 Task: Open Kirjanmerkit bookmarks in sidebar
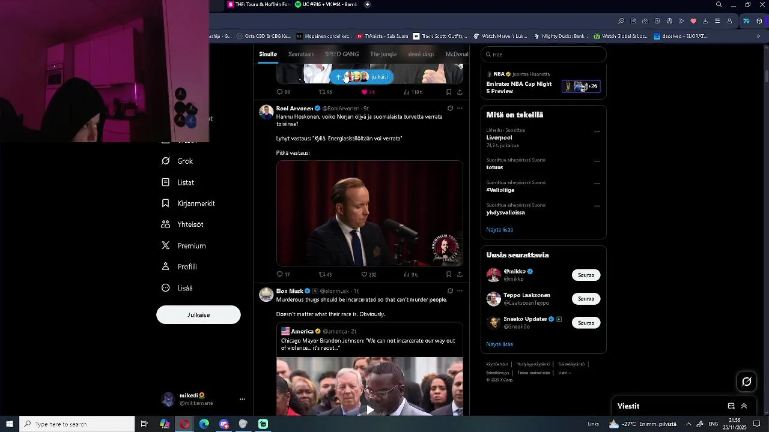pyautogui.click(x=188, y=203)
